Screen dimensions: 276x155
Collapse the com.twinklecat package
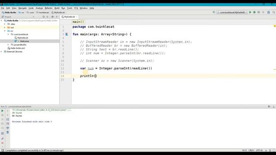coord(8,34)
